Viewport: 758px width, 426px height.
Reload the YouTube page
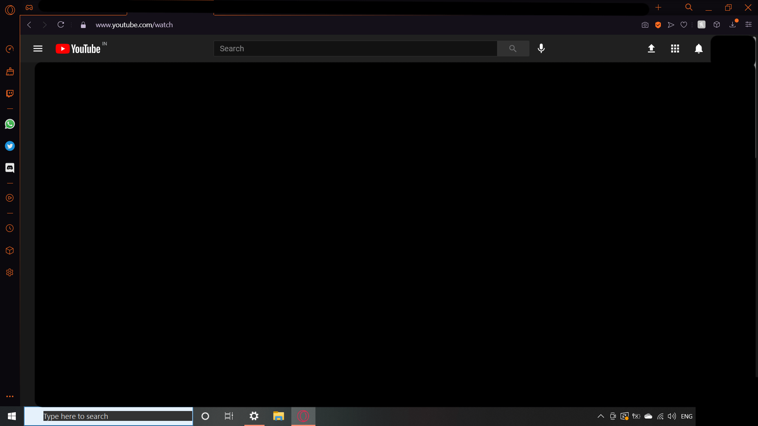[x=61, y=25]
